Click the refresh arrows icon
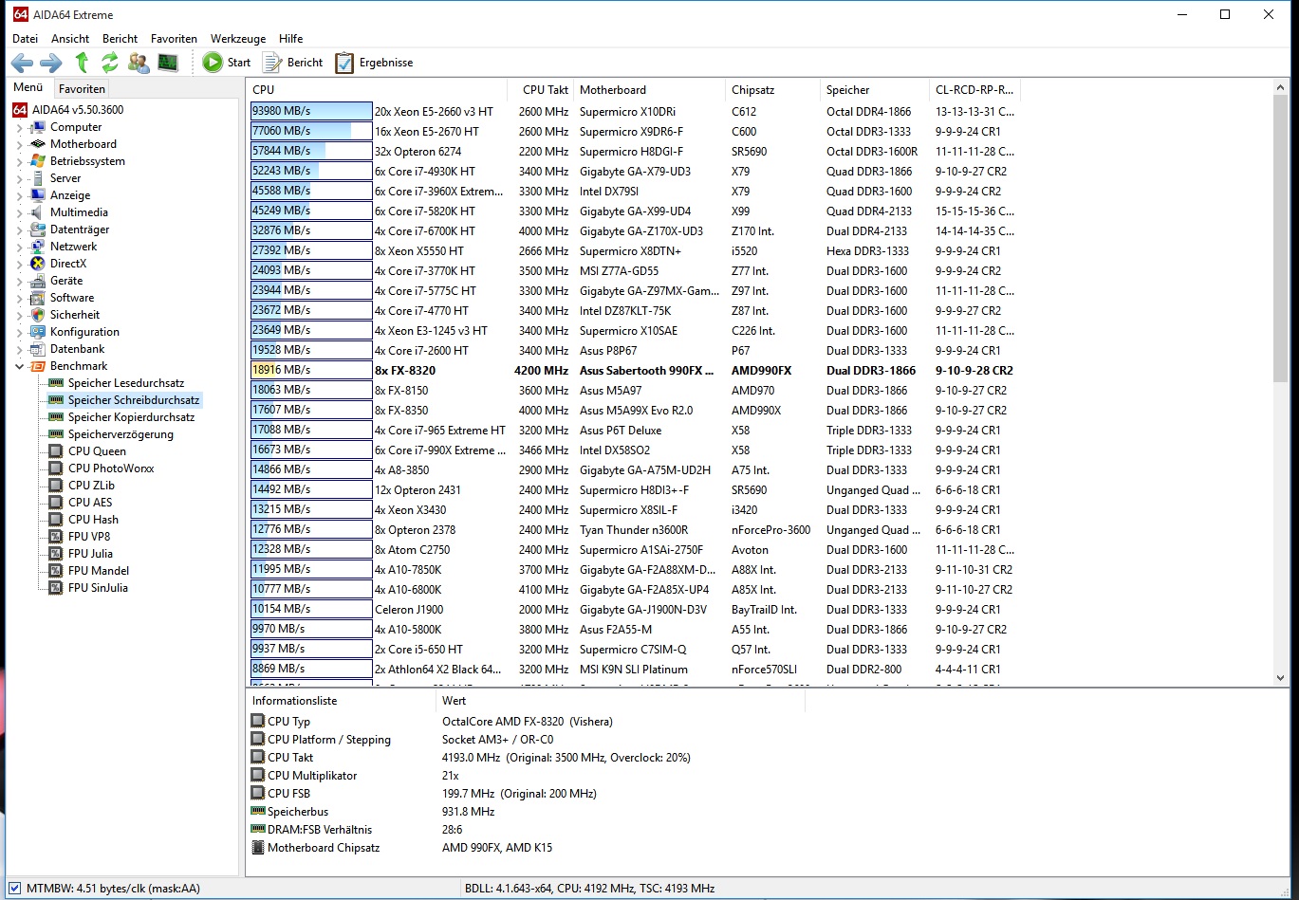Image resolution: width=1299 pixels, height=900 pixels. click(110, 63)
